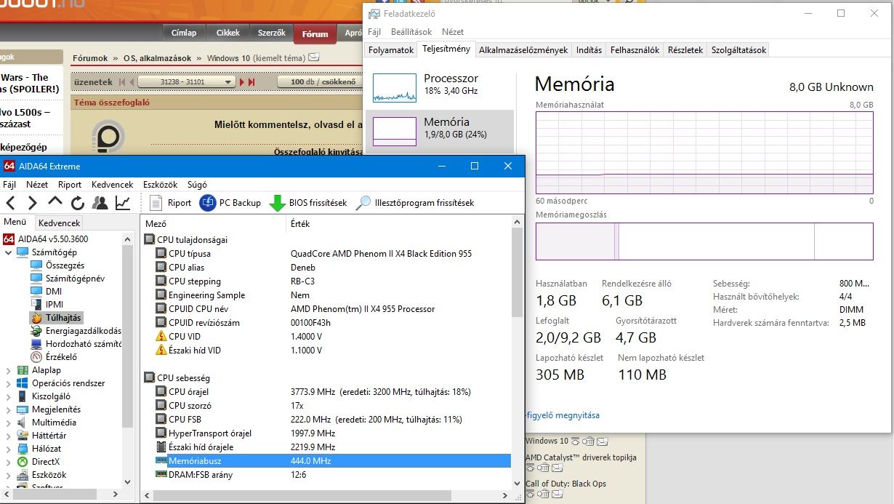The image size is (894, 504).
Task: Open the 31238 - 31101 message range dropdown
Action: [188, 82]
